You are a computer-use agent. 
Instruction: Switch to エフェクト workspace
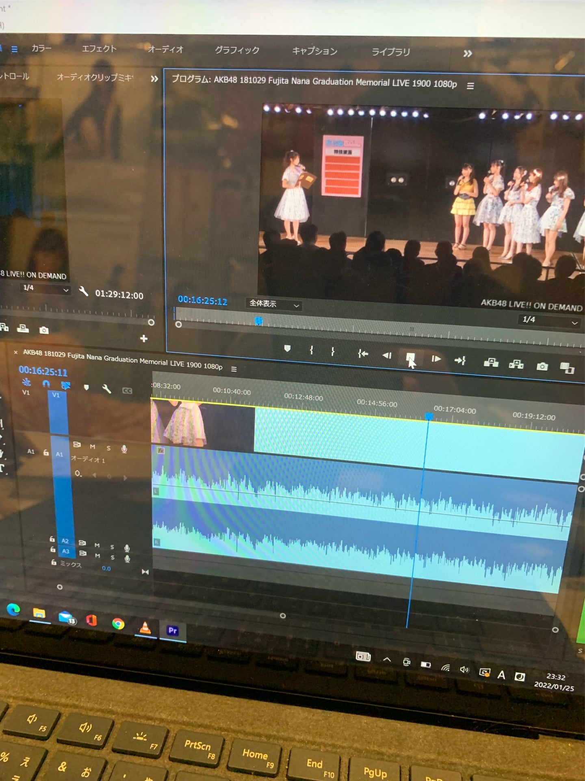click(x=99, y=49)
